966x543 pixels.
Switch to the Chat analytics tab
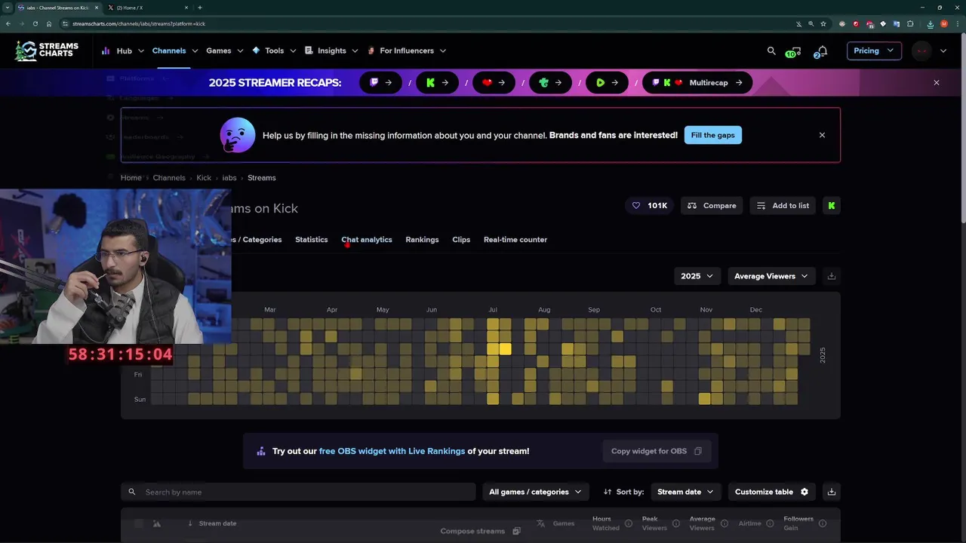(367, 240)
